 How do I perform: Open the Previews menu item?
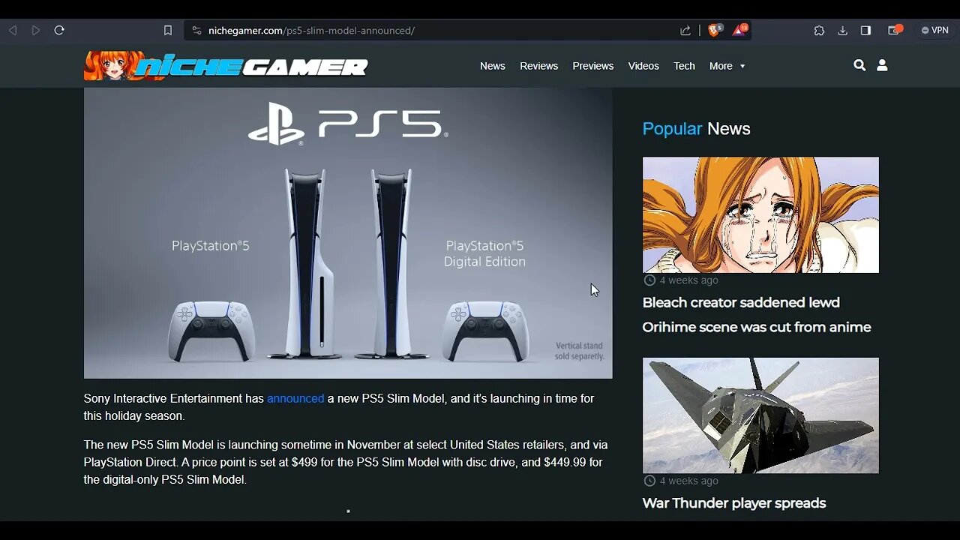[x=593, y=66]
